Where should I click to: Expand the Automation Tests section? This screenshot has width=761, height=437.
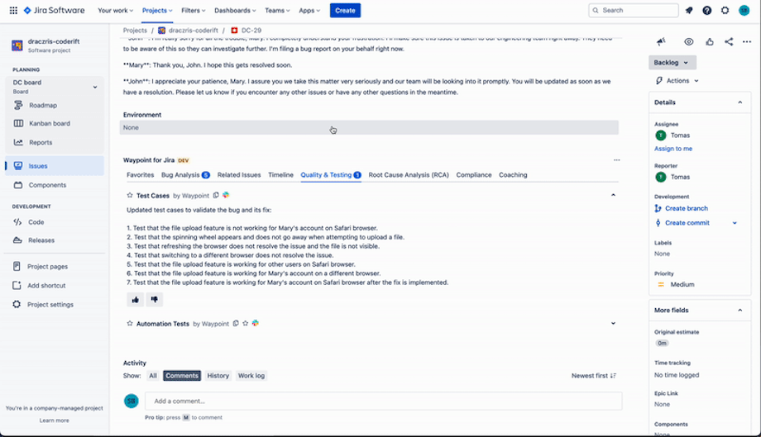613,323
